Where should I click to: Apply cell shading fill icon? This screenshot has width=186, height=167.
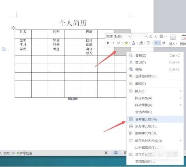pos(141,43)
